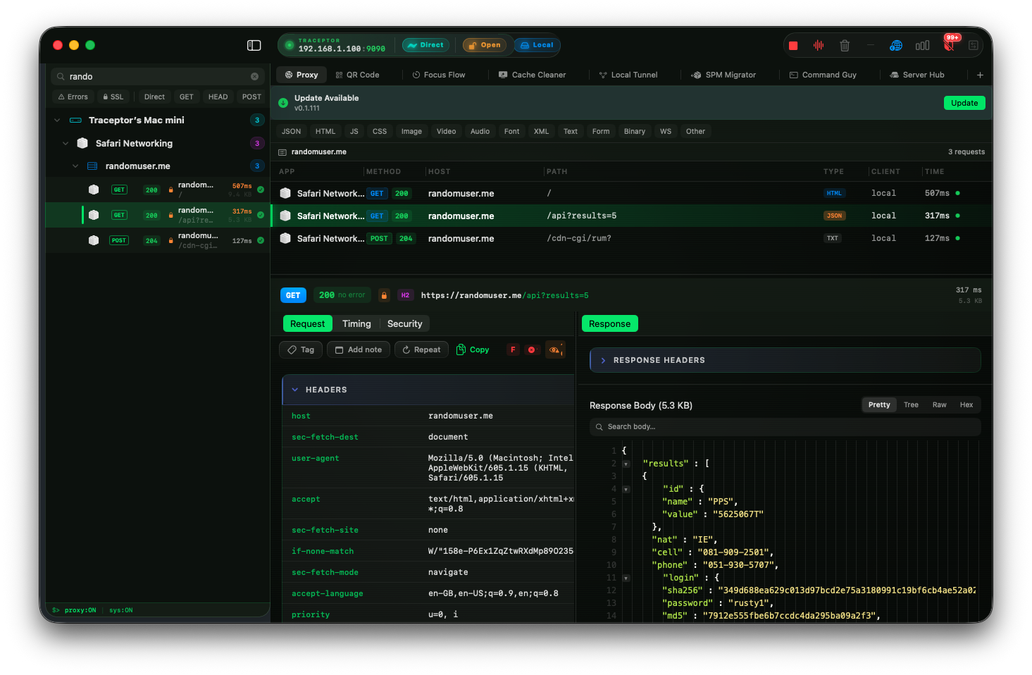Click Safari icon in the /cdn-cgi/rum? row
This screenshot has height=675, width=1032.
[x=285, y=238]
